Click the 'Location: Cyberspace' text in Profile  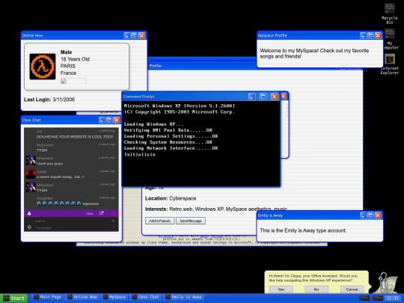(171, 198)
